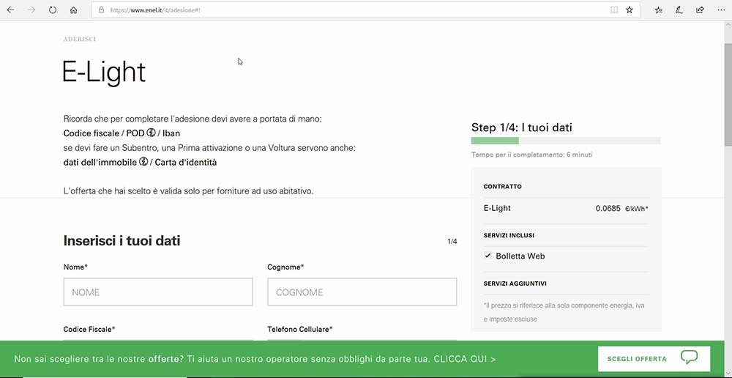Image resolution: width=732 pixels, height=378 pixels.
Task: Go back with the browser back arrow
Action: click(10, 10)
